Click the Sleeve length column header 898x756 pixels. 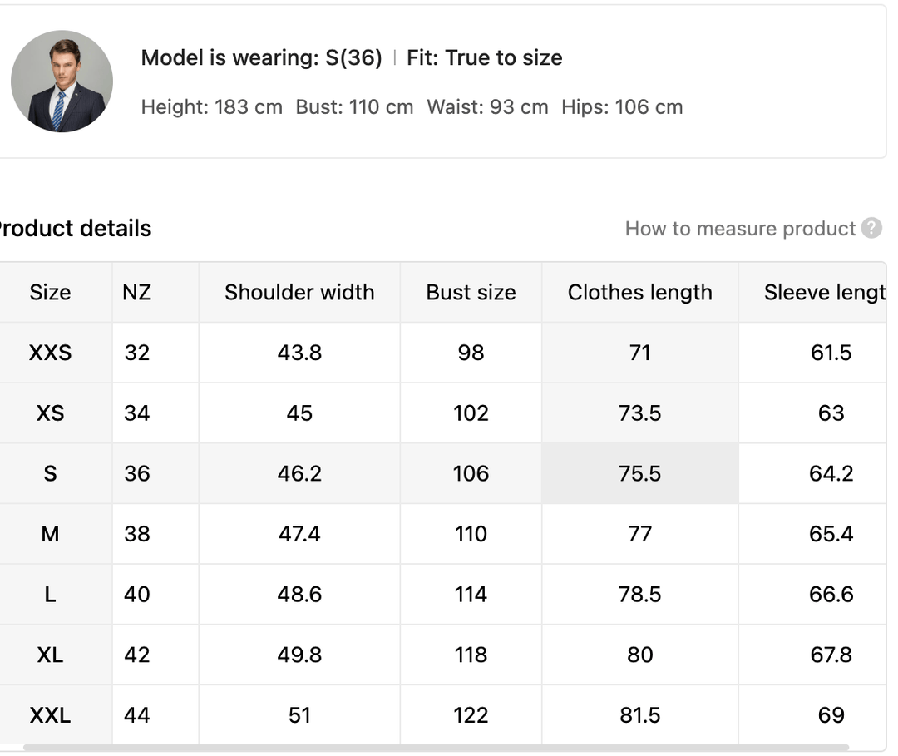coord(823,293)
